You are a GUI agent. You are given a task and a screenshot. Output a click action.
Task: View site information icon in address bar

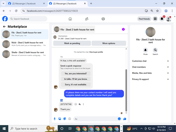pyautogui.click(x=24, y=11)
